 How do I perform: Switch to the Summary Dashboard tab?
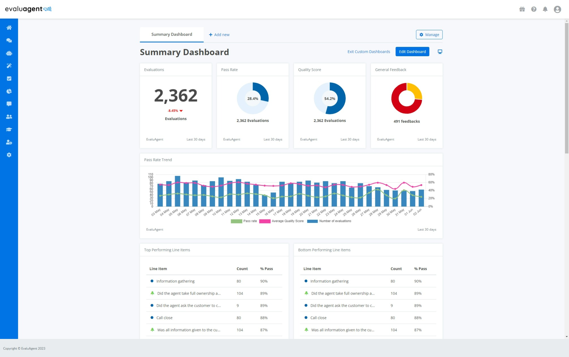(x=171, y=34)
